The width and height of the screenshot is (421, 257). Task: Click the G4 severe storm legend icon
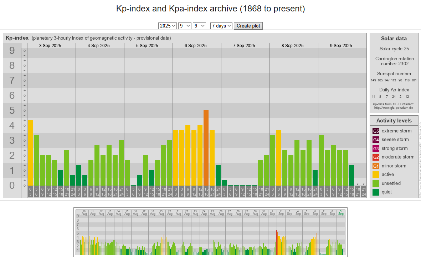(x=376, y=140)
